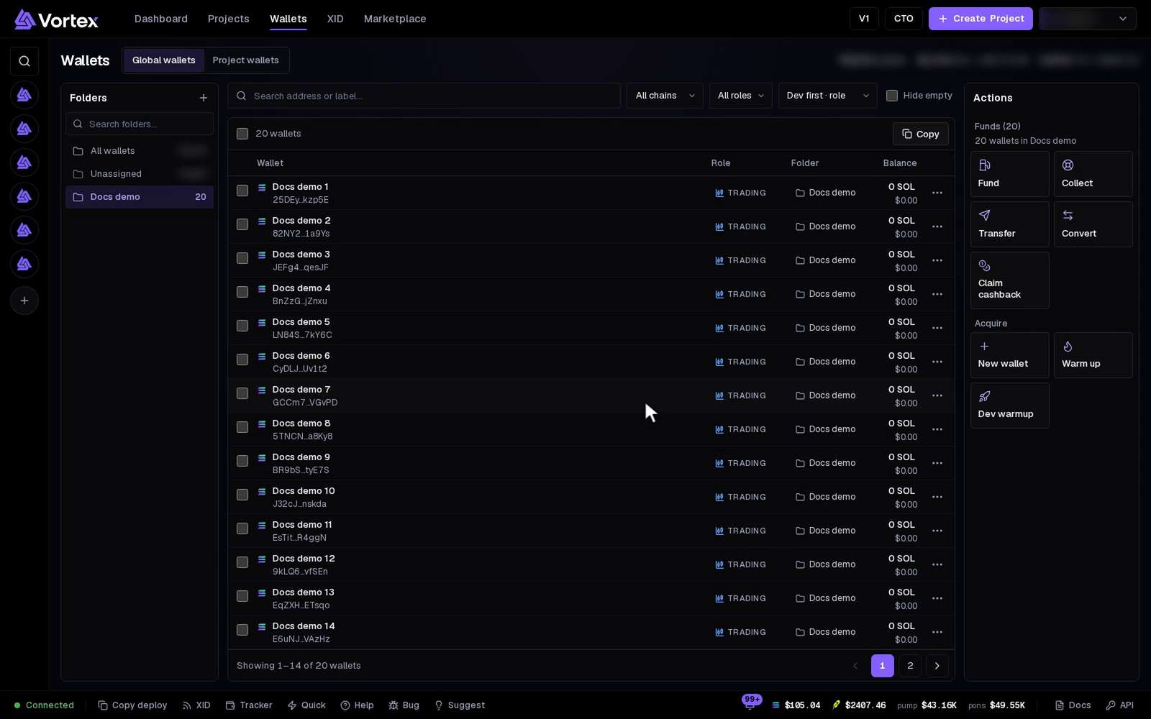The image size is (1151, 719).
Task: Open Claim cashback action
Action: [x=1009, y=280]
